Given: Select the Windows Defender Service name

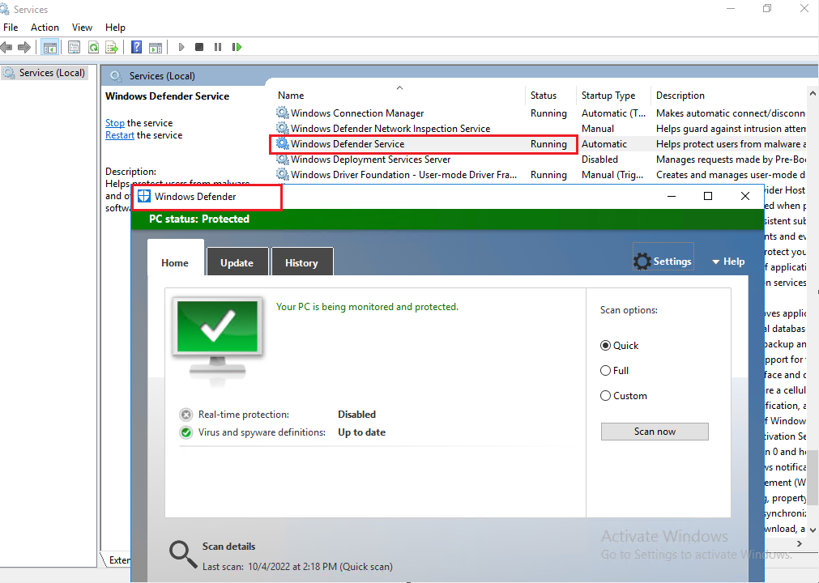Looking at the screenshot, I should point(348,143).
